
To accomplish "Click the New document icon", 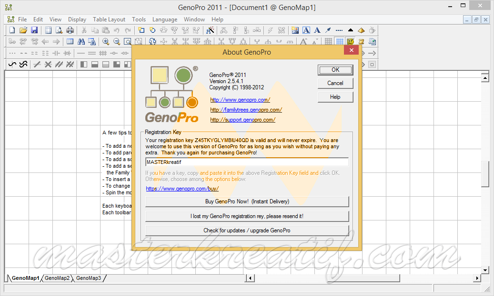I will click(12, 30).
